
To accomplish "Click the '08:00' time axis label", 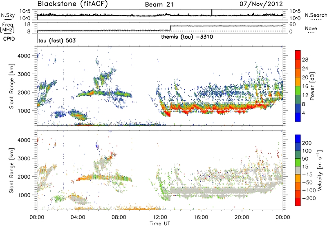I will click(x=119, y=217).
